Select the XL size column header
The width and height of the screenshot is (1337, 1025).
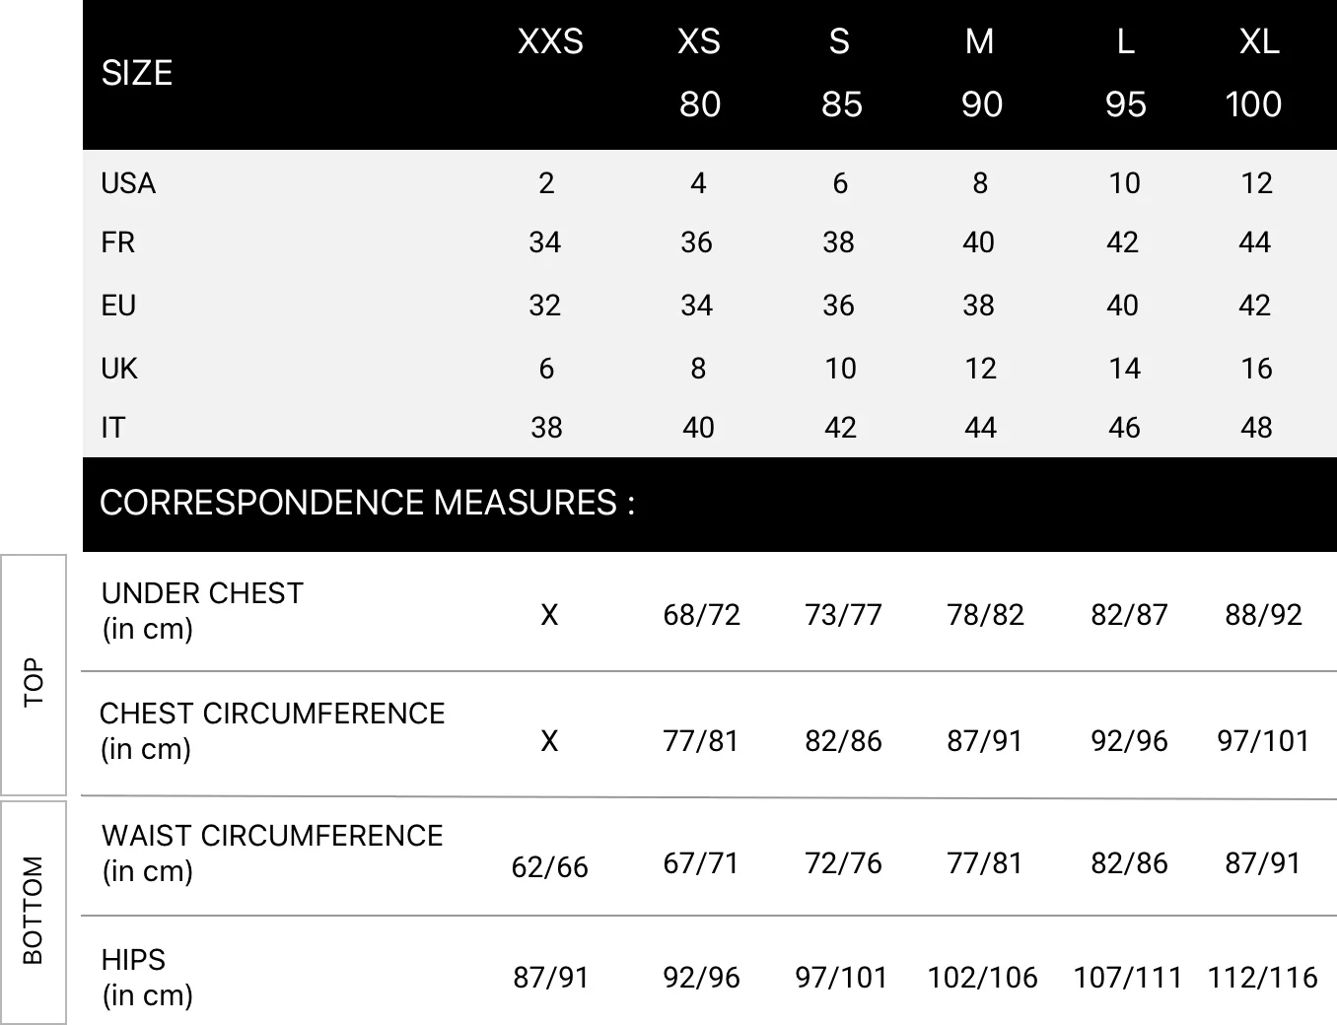pyautogui.click(x=1259, y=42)
